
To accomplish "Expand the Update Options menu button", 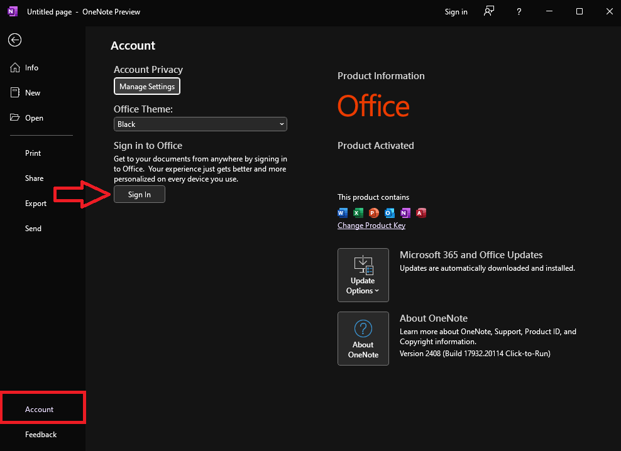I will coord(363,274).
